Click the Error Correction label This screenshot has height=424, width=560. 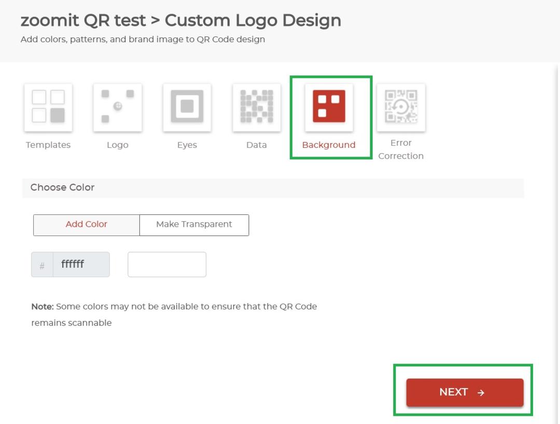coord(401,149)
